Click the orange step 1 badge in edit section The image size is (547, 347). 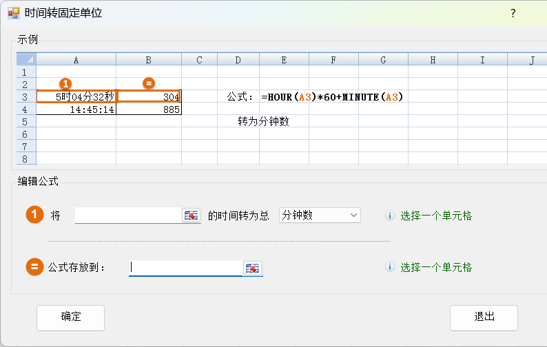tap(34, 215)
